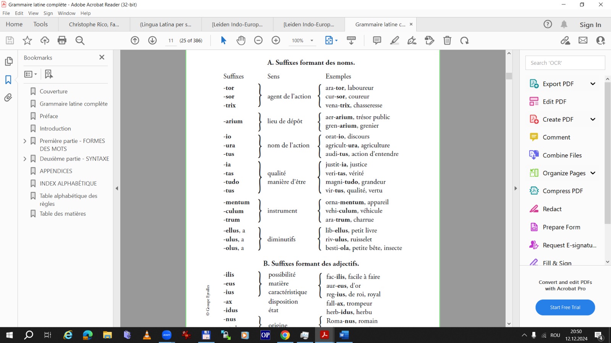611x343 pixels.
Task: Open Google Chrome from the taskbar
Action: click(x=285, y=335)
